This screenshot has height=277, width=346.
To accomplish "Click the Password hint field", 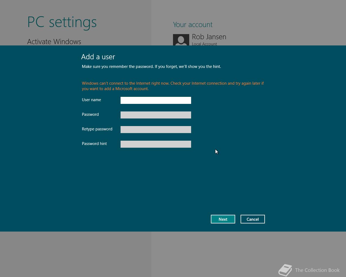I will point(156,144).
